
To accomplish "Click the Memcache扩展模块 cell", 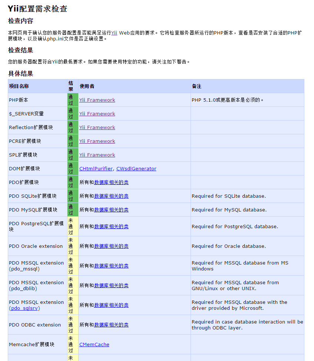I will (x=37, y=344).
